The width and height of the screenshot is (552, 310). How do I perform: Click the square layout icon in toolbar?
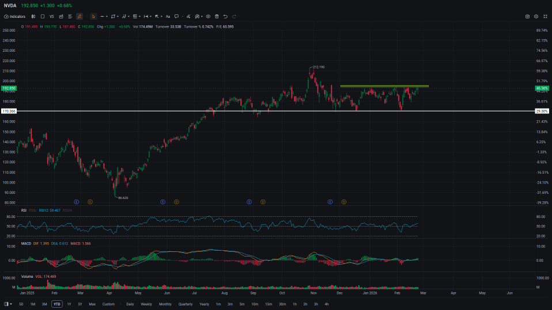(43, 17)
